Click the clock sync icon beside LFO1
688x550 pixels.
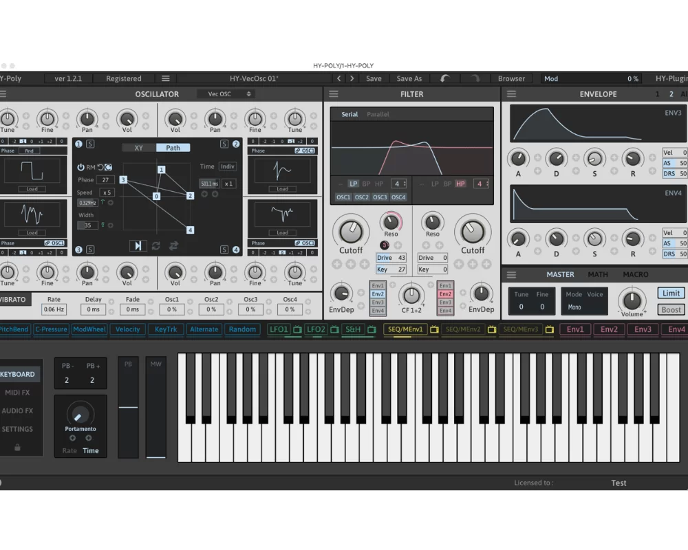(x=297, y=330)
